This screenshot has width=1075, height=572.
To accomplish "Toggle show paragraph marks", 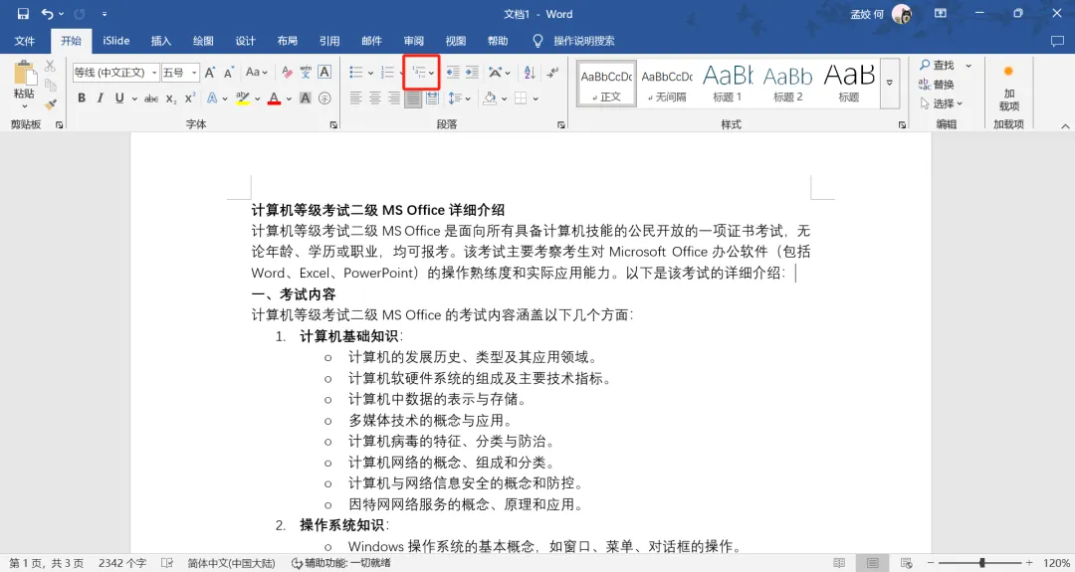I will pos(552,72).
